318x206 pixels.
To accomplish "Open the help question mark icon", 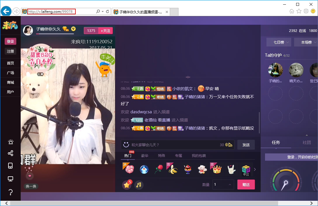I will [10, 192].
